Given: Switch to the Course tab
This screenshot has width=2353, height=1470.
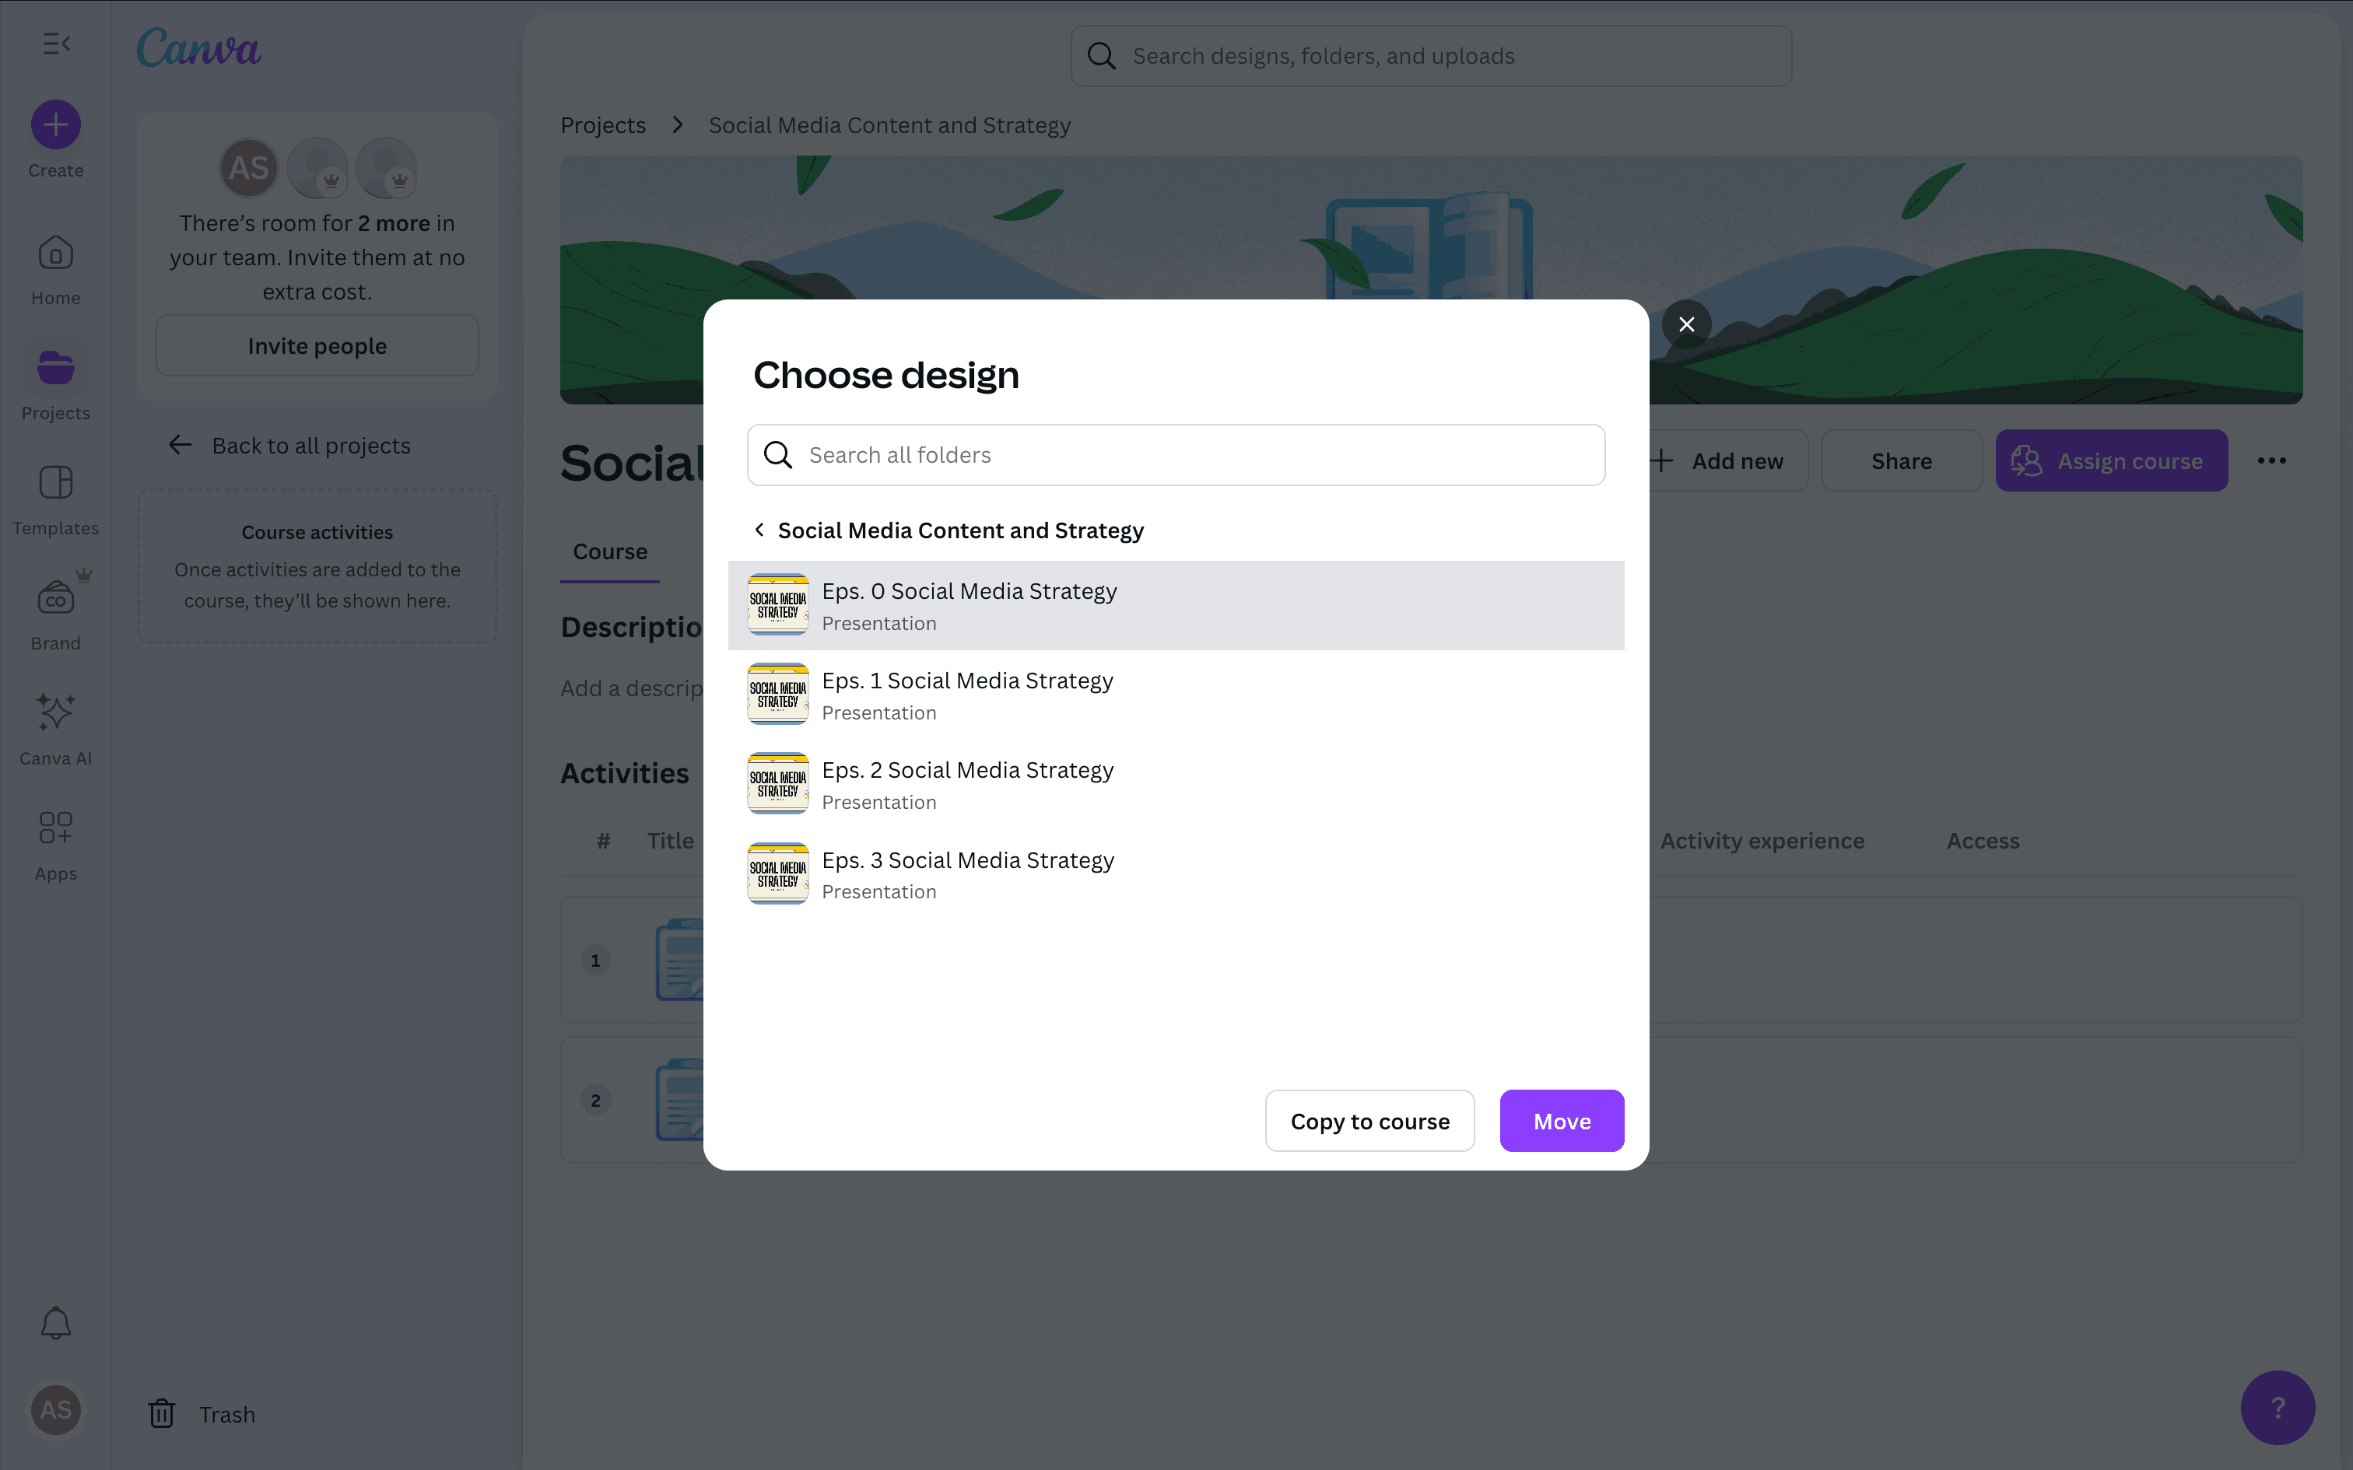Looking at the screenshot, I should click(609, 552).
